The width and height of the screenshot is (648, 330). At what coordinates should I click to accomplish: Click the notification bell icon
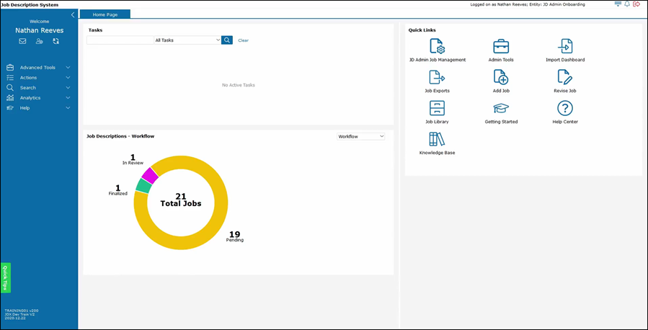[x=627, y=4]
